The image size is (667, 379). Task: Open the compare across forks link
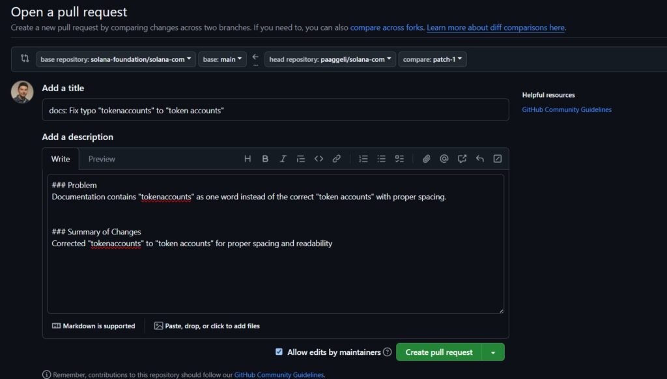(x=387, y=28)
